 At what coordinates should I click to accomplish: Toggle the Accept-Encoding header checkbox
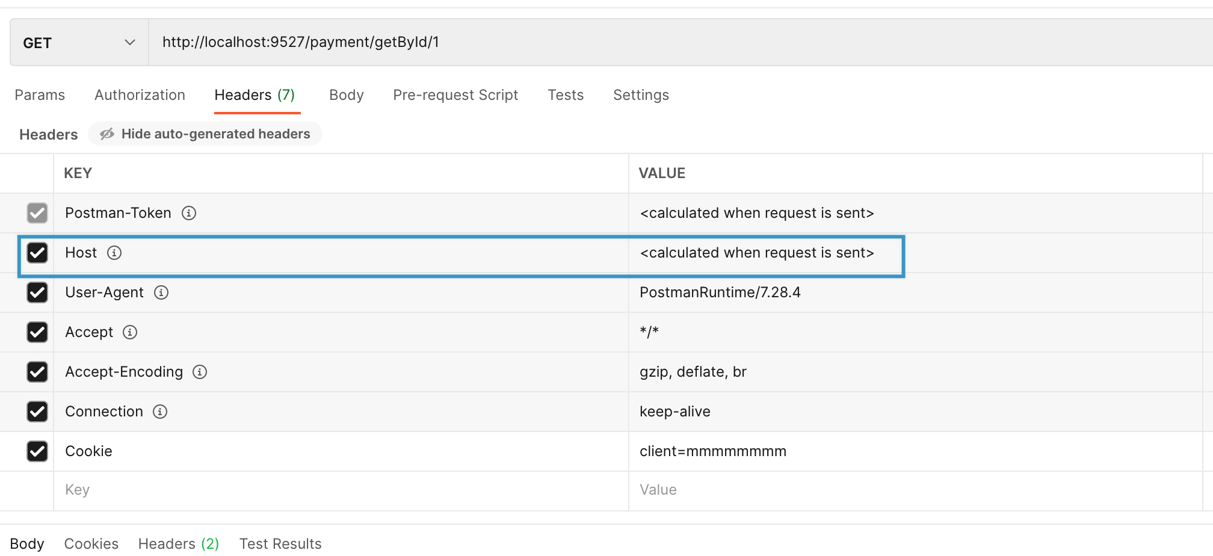pyautogui.click(x=37, y=372)
